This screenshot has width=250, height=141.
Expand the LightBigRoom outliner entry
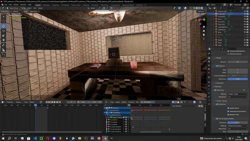click(214, 27)
